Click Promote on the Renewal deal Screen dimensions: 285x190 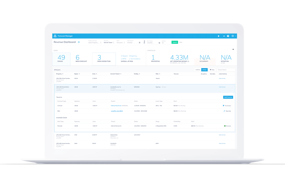tap(227, 126)
